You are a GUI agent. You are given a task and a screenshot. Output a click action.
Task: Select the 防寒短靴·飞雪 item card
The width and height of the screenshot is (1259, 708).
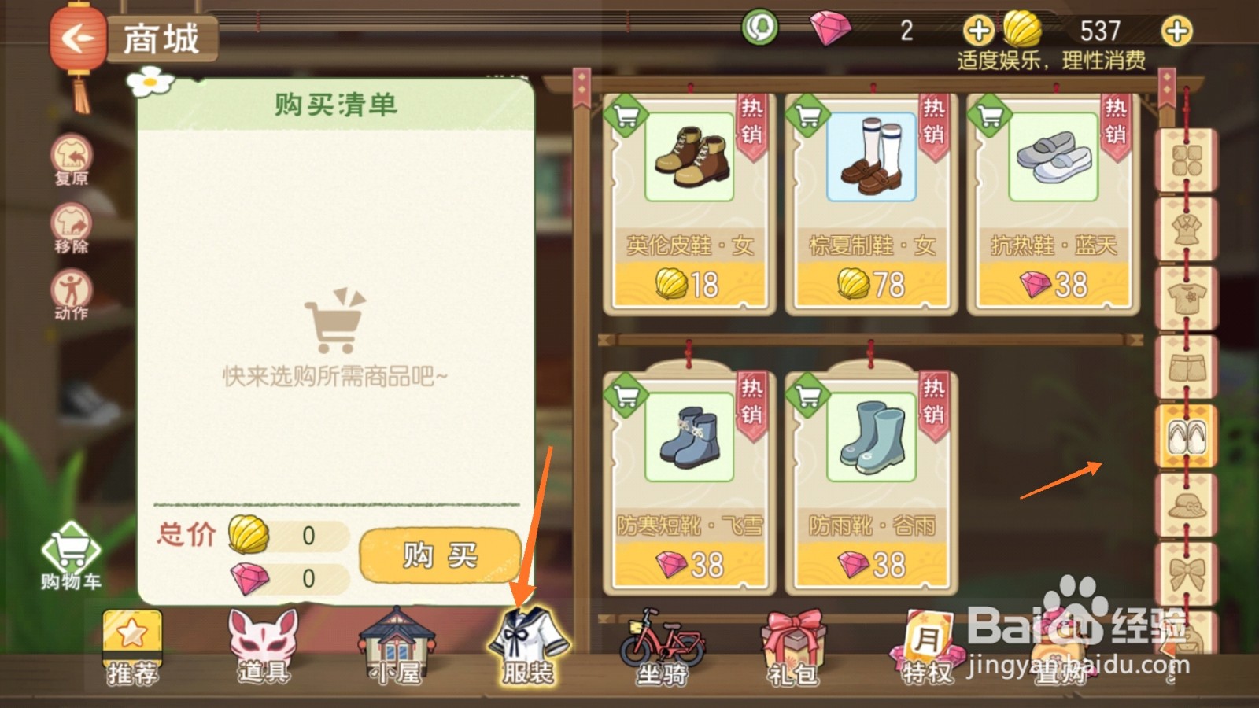689,484
